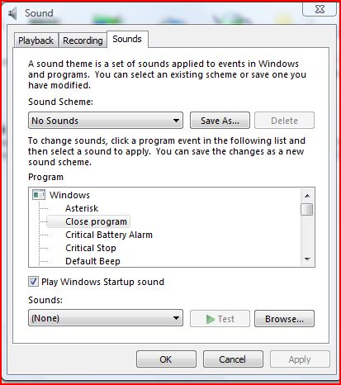This screenshot has width=341, height=385.
Task: Click the scroll down arrow in program list
Action: coord(307,259)
